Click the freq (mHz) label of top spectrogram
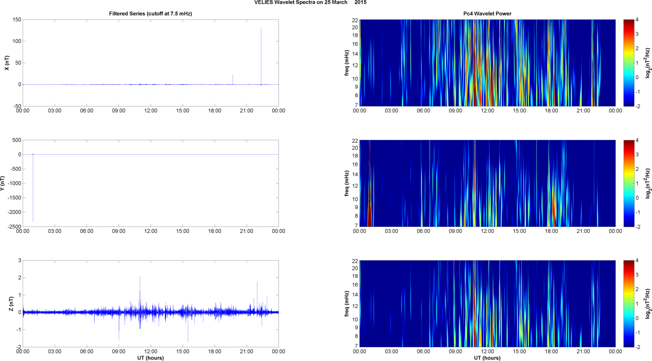 pos(347,63)
